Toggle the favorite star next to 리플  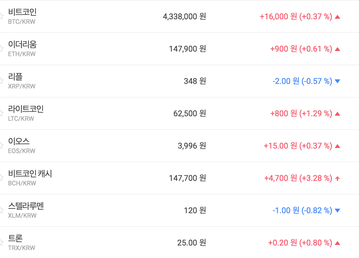pyautogui.click(x=1, y=81)
